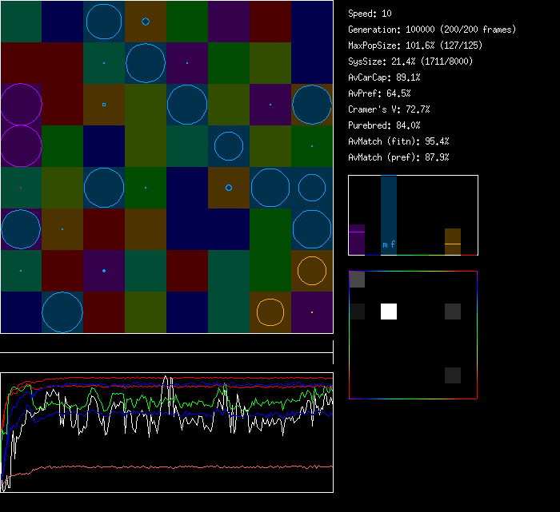Select the light gray square in matrix corner
This screenshot has width=560, height=512.
(357, 280)
